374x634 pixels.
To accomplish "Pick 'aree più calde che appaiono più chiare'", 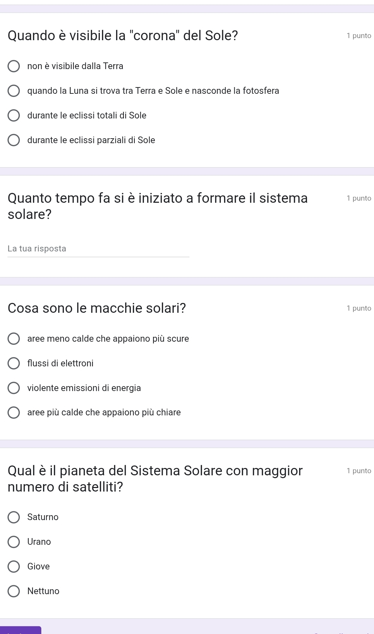I will [14, 413].
